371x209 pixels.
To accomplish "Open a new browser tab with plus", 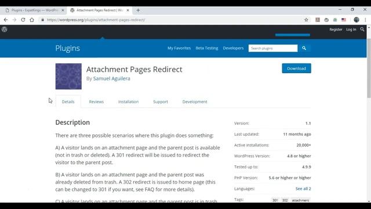I will click(x=138, y=10).
